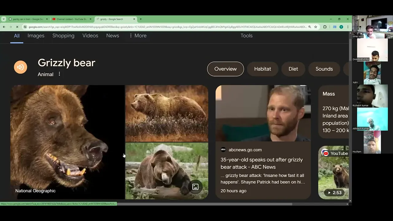The width and height of the screenshot is (393, 221).
Task: Expand the More search options menu
Action: click(138, 36)
